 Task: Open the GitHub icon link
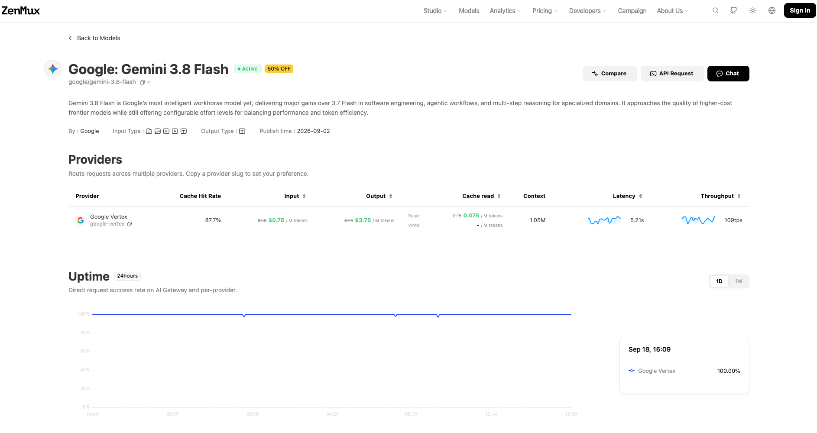[734, 10]
